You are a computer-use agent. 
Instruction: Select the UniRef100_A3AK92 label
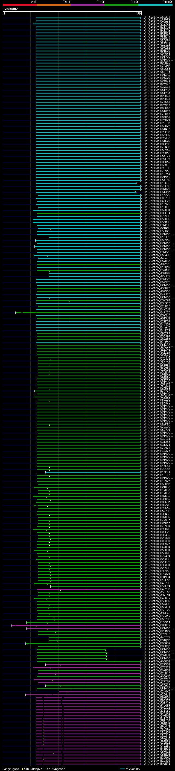tap(157, 273)
